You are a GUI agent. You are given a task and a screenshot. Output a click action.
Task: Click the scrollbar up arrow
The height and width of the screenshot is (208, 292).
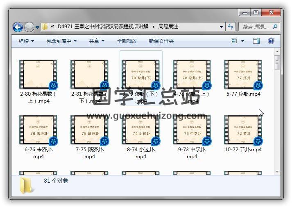(277, 51)
